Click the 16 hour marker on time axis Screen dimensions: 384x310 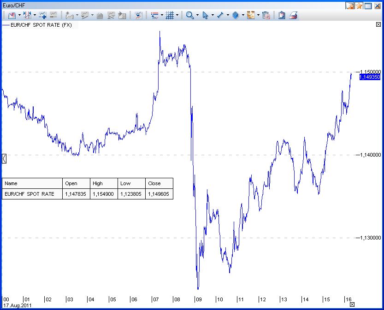click(348, 299)
